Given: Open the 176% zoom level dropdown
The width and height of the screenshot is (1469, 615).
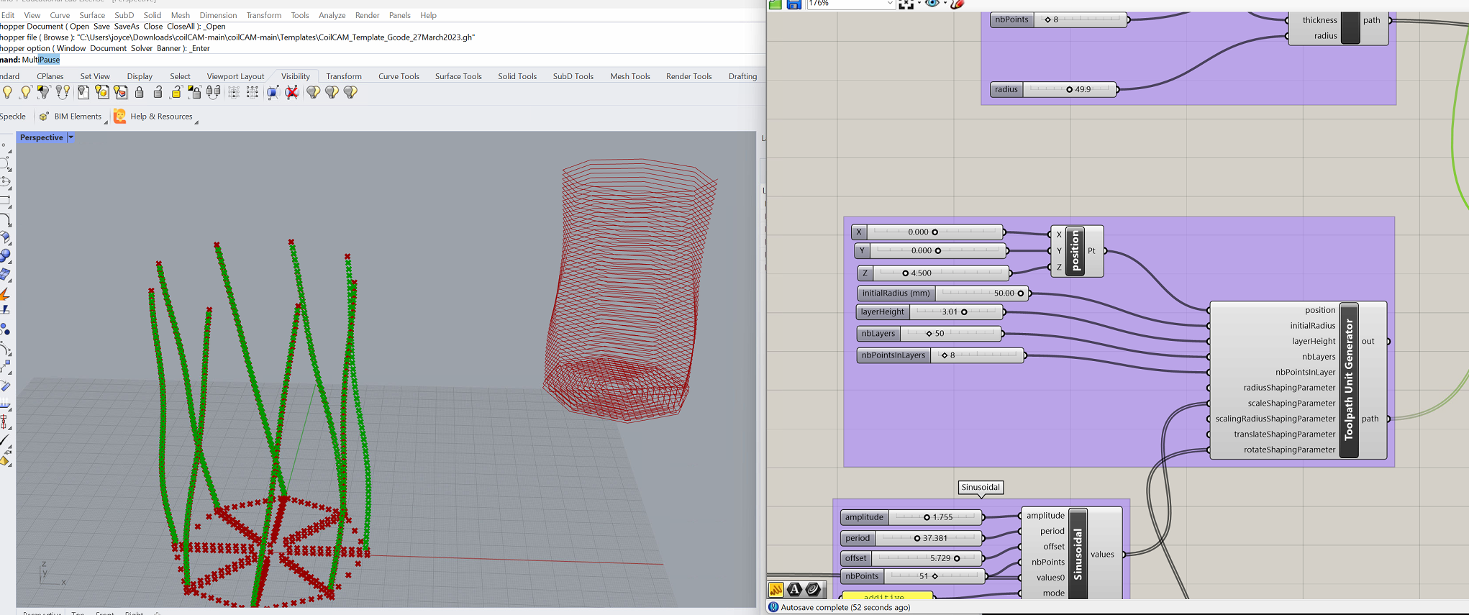Looking at the screenshot, I should point(889,4).
